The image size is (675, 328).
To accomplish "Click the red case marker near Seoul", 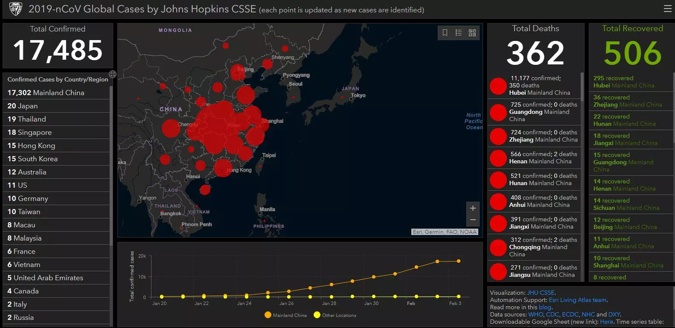I will tap(293, 97).
